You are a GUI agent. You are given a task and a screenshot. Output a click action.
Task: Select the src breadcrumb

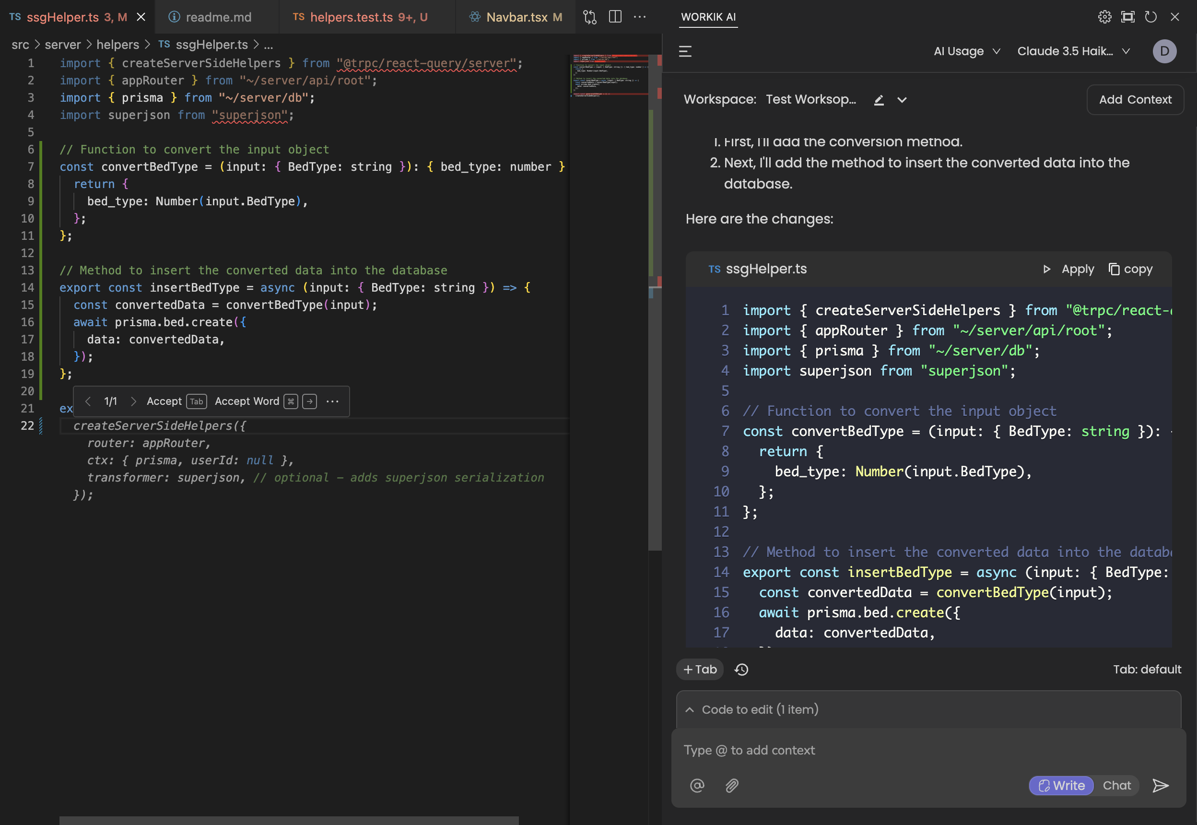click(x=20, y=45)
